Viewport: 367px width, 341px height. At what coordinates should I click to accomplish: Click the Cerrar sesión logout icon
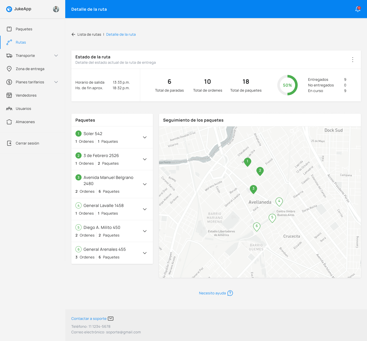9,143
